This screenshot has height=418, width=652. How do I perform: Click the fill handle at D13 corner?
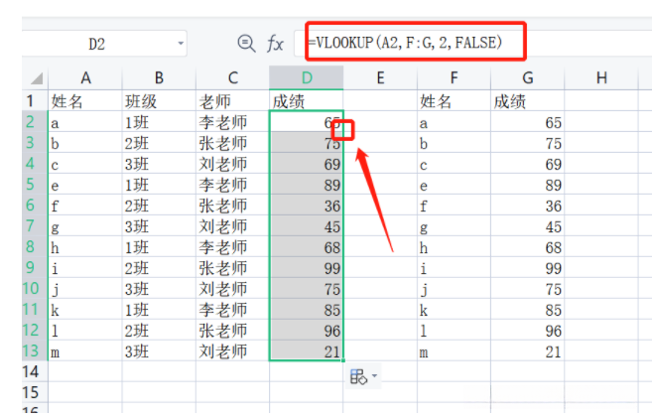[x=343, y=360]
